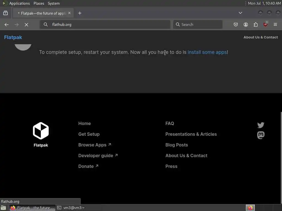The width and height of the screenshot is (282, 211).
Task: Click the flathub.org address bar
Action: (105, 24)
